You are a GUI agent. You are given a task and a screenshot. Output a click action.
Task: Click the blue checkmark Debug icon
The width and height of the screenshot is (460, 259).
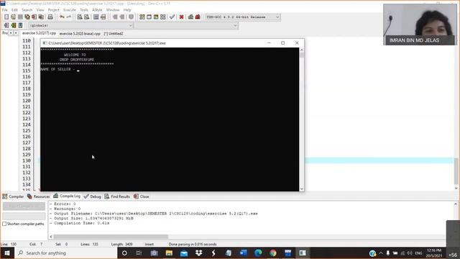pyautogui.click(x=172, y=17)
